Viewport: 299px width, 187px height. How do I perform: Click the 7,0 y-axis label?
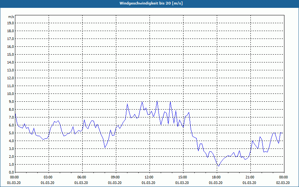click(x=11, y=117)
